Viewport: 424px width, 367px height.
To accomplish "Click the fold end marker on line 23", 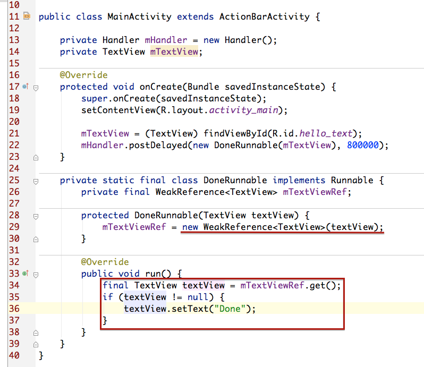I will pos(36,158).
